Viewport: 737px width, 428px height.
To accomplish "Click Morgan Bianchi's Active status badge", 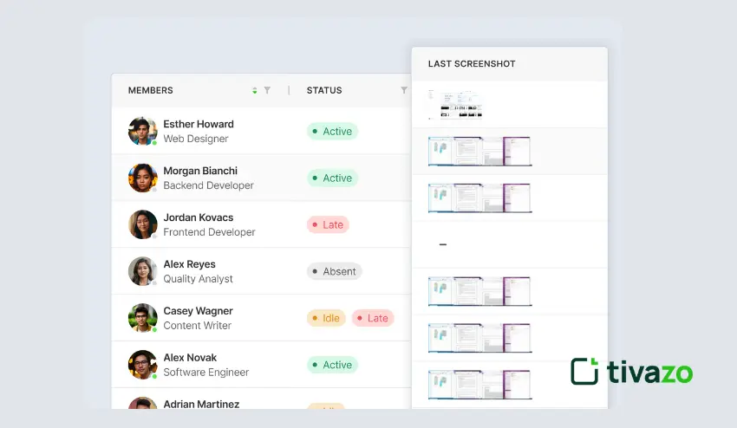I will (x=332, y=178).
